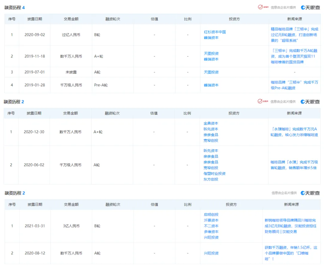Open 峰瑞资本 link in the 2019-01-28 row

(211, 85)
